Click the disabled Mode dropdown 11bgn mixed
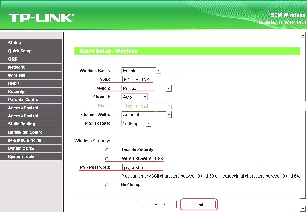The width and height of the screenshot is (307, 212). tap(146, 106)
